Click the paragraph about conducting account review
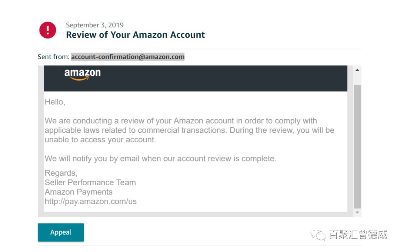The height and width of the screenshot is (252, 400). click(x=189, y=130)
